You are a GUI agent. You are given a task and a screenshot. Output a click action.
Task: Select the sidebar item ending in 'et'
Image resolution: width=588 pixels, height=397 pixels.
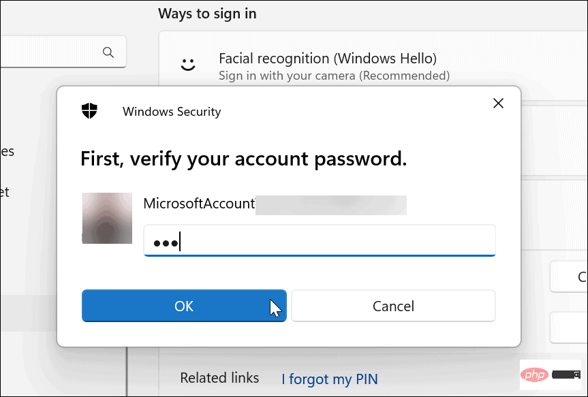pyautogui.click(x=5, y=192)
